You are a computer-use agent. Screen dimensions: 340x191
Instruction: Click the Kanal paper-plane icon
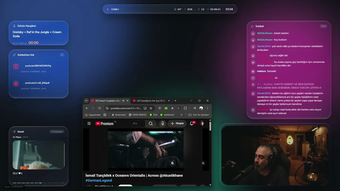pyautogui.click(x=14, y=132)
